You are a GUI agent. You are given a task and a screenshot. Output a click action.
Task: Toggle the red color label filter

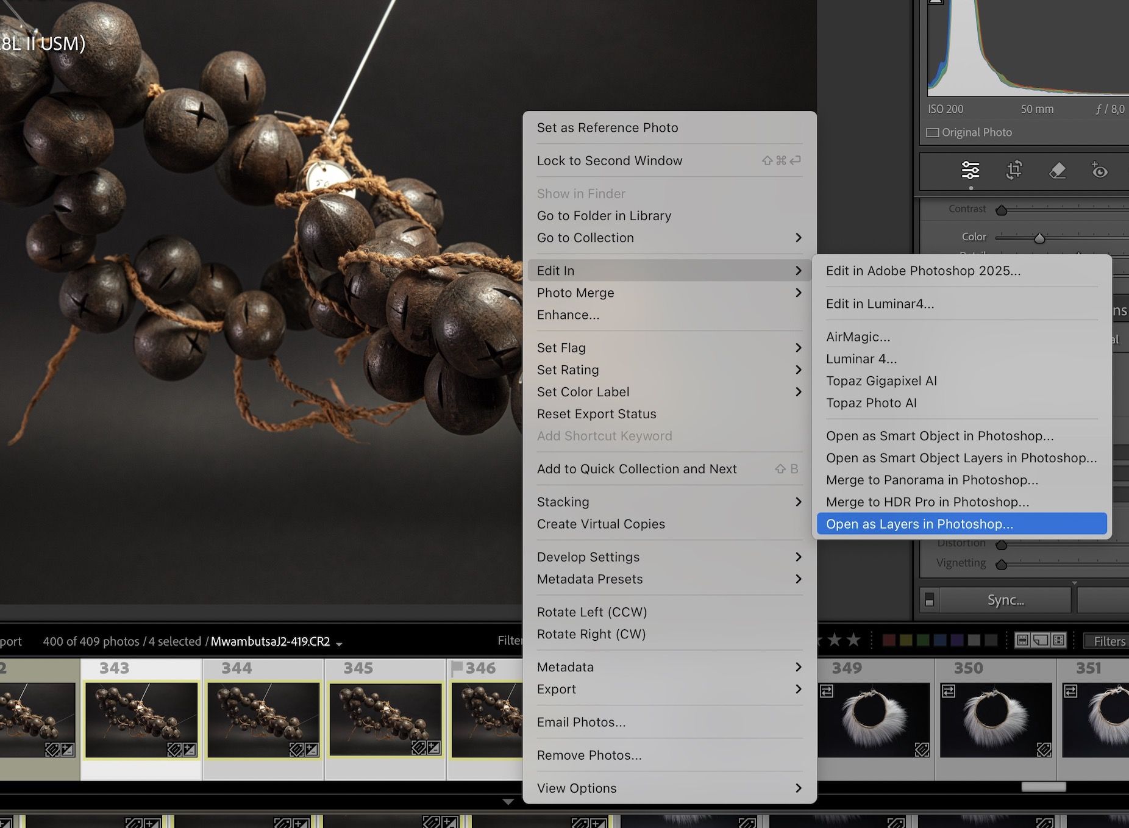(889, 640)
